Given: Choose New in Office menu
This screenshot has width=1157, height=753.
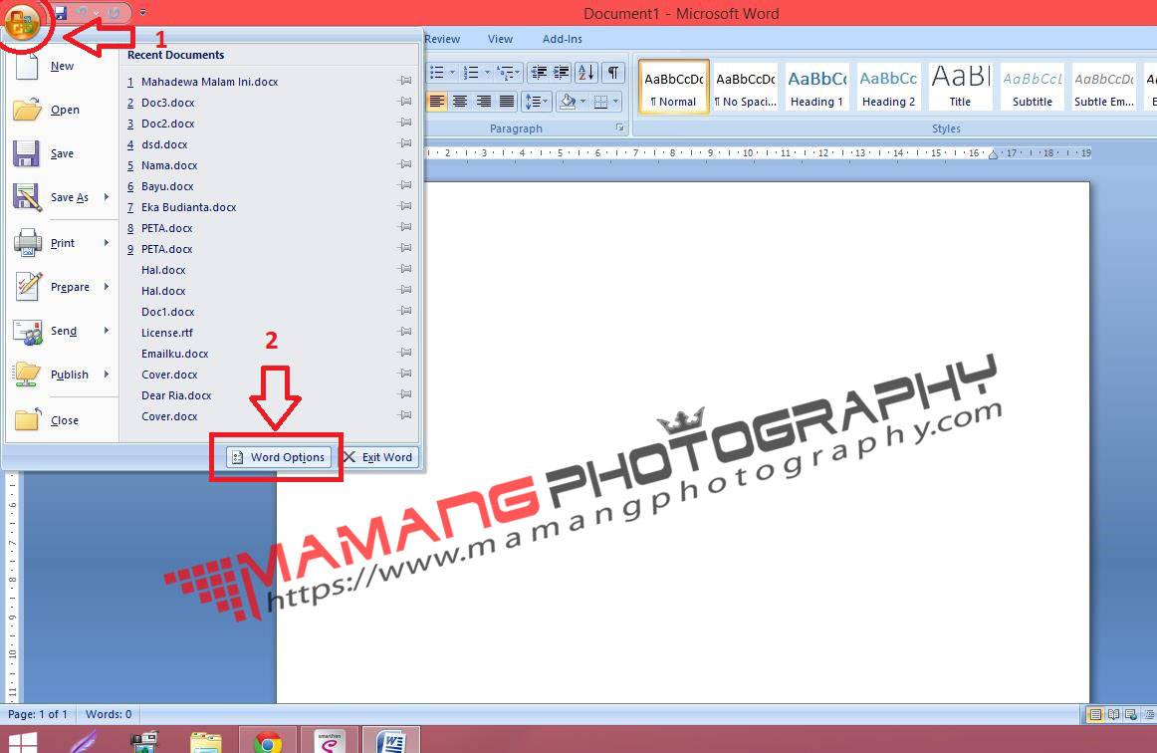Looking at the screenshot, I should (62, 66).
